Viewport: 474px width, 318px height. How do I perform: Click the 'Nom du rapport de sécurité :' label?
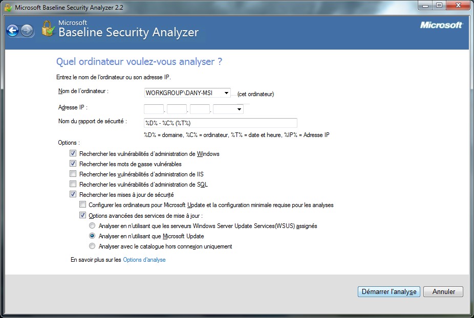coord(93,121)
